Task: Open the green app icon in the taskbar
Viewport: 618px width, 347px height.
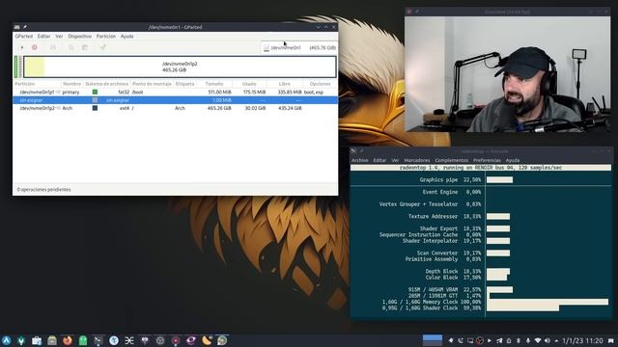Action: 83,340
